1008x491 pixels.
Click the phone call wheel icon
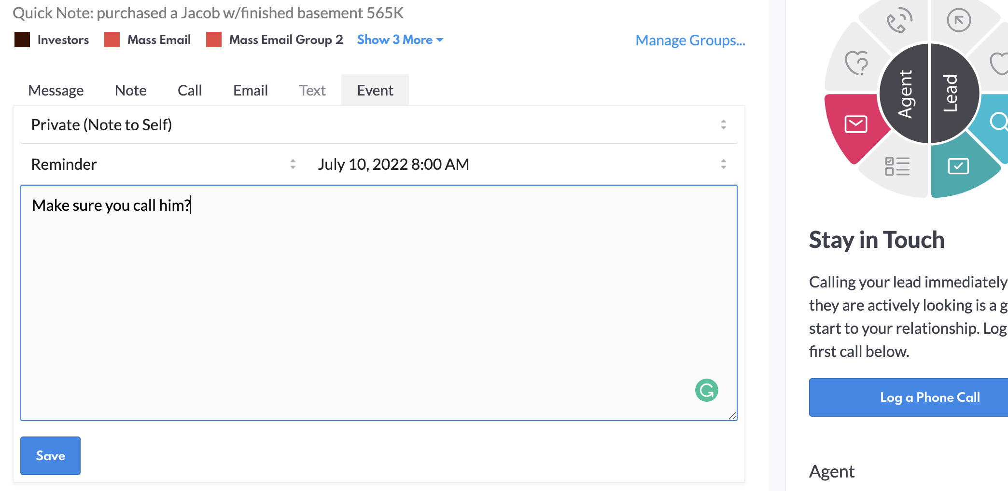click(899, 21)
